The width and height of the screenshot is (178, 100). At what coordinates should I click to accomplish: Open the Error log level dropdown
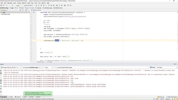(x=49, y=67)
